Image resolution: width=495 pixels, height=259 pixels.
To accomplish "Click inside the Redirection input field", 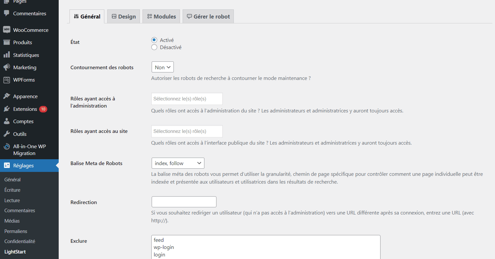I will click(184, 202).
